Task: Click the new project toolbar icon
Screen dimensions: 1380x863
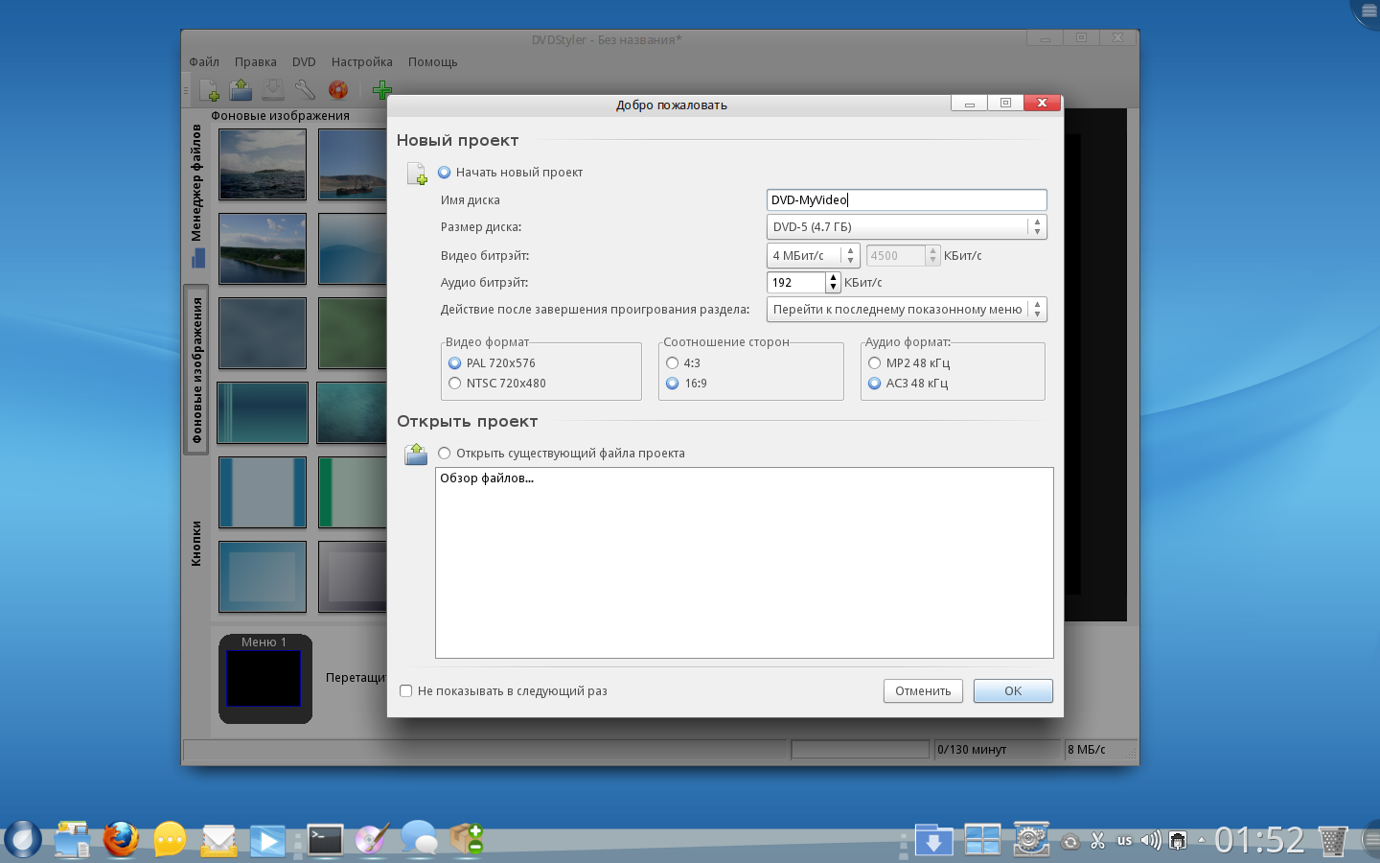Action: point(209,90)
